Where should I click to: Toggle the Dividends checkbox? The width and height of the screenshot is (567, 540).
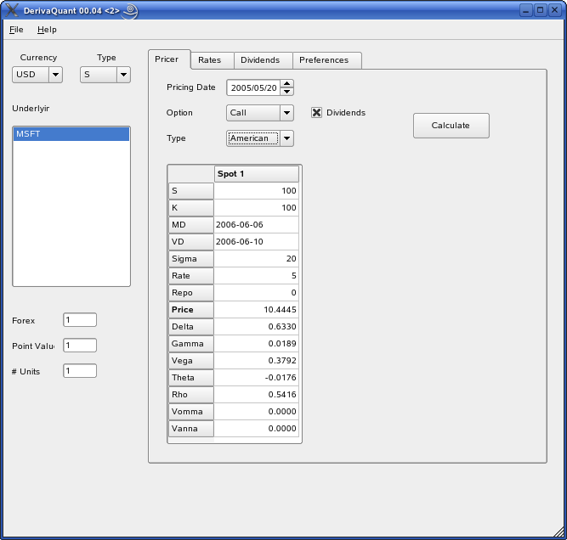point(317,113)
